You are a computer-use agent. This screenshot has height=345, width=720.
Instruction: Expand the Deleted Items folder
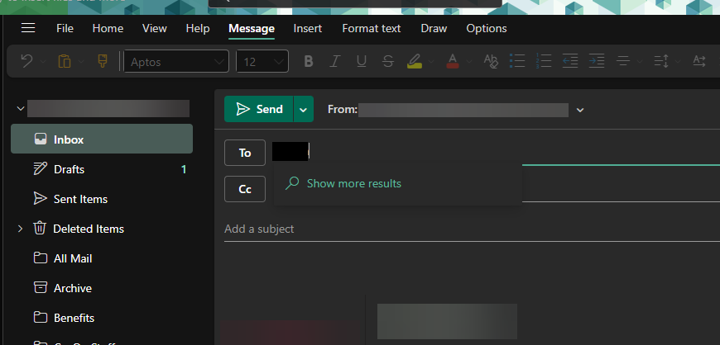click(x=20, y=228)
